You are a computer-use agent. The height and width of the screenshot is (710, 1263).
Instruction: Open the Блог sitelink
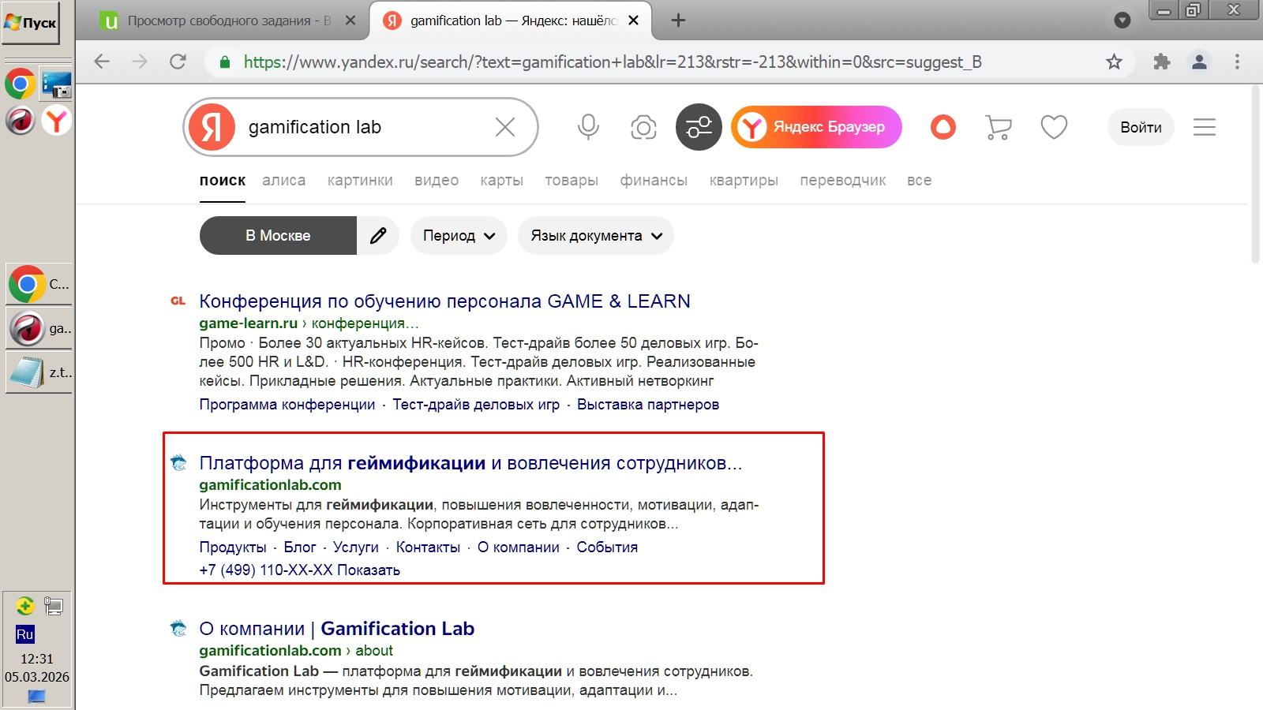tap(300, 547)
